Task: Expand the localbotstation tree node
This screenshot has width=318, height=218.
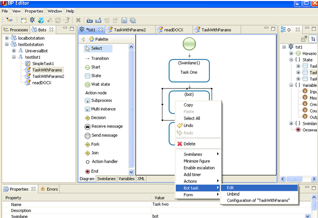Action: tap(7, 38)
